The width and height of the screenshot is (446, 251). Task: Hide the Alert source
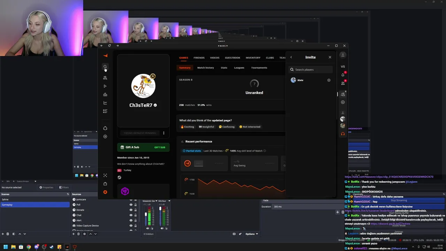131,220
